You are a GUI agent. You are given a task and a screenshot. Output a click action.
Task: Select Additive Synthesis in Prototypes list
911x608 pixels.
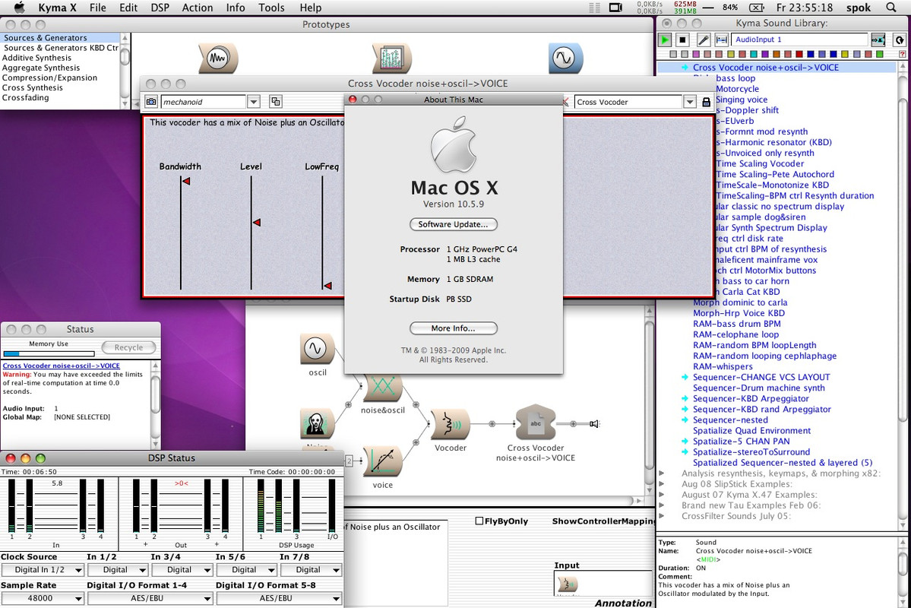click(36, 58)
